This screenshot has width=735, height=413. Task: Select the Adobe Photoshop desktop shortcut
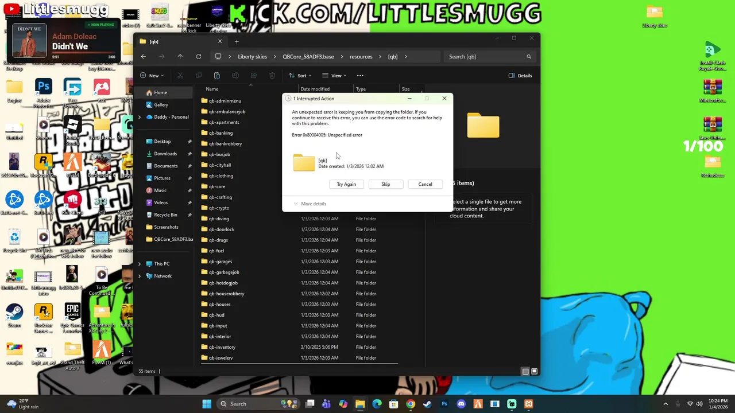point(44,93)
